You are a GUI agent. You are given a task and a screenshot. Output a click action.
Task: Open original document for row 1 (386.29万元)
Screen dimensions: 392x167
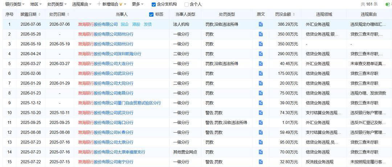(261, 25)
